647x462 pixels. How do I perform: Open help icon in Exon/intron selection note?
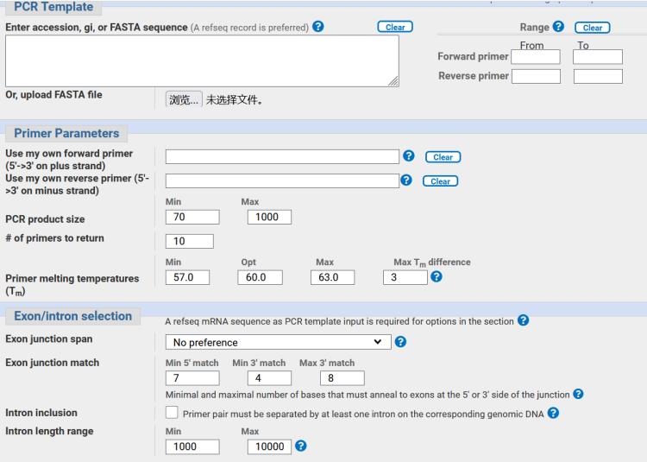[x=520, y=321]
